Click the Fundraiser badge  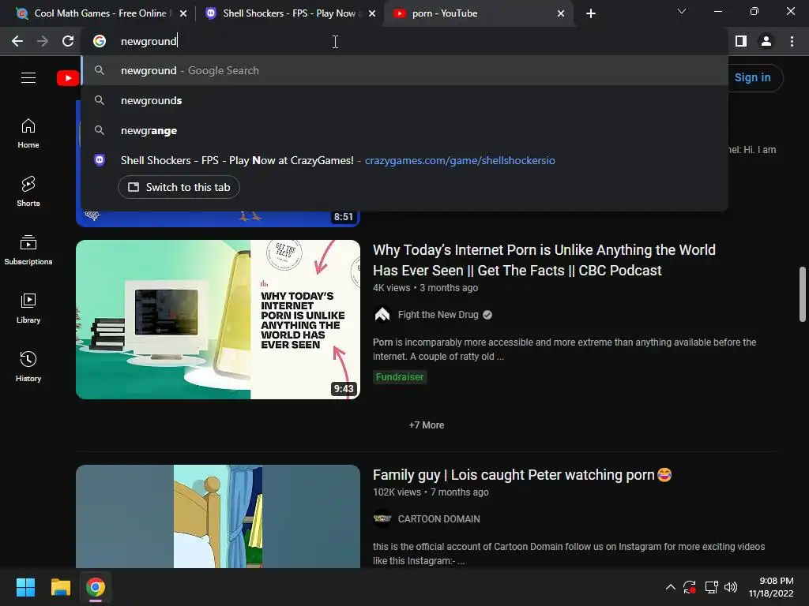pyautogui.click(x=400, y=376)
